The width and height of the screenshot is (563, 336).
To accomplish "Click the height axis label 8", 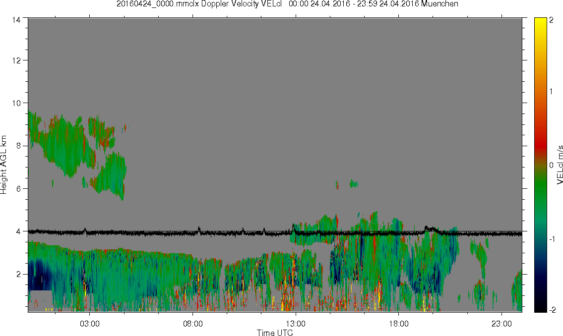I will [19, 146].
